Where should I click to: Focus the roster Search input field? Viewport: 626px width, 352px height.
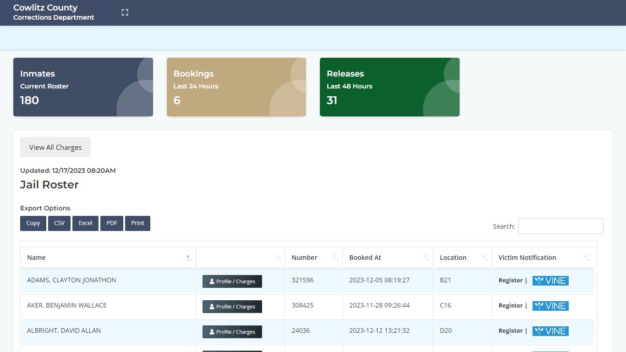pyautogui.click(x=560, y=226)
